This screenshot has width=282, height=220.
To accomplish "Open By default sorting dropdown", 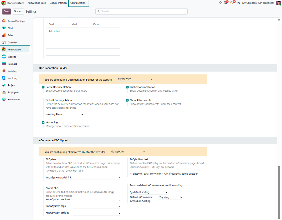I will [x=148, y=192].
